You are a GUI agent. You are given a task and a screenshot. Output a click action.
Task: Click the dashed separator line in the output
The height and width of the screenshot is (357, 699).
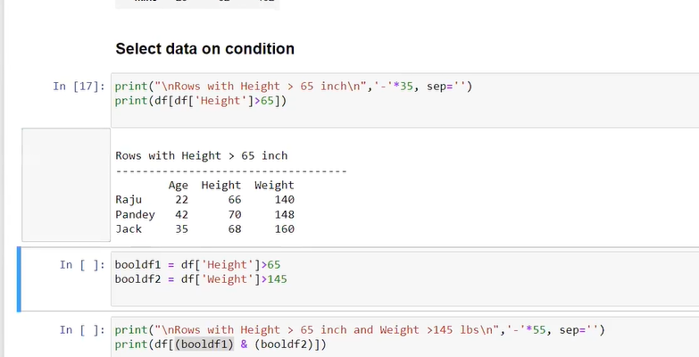(x=230, y=170)
